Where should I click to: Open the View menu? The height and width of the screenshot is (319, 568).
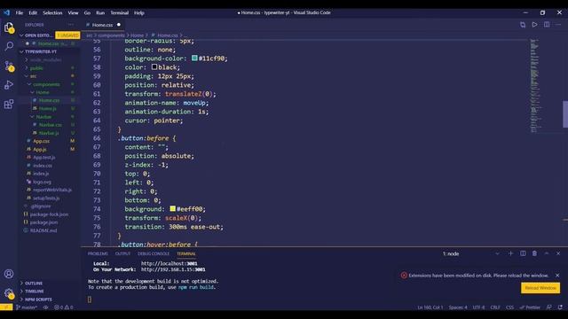73,12
